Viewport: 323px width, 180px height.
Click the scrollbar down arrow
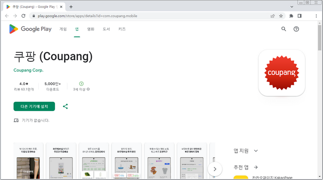(x=320, y=177)
